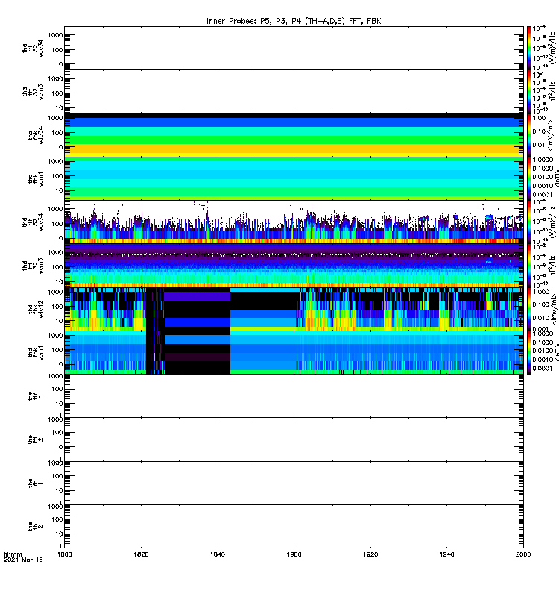Click the "tha fbk scm1" panel label
The width and height of the screenshot is (559, 597).
point(36,179)
